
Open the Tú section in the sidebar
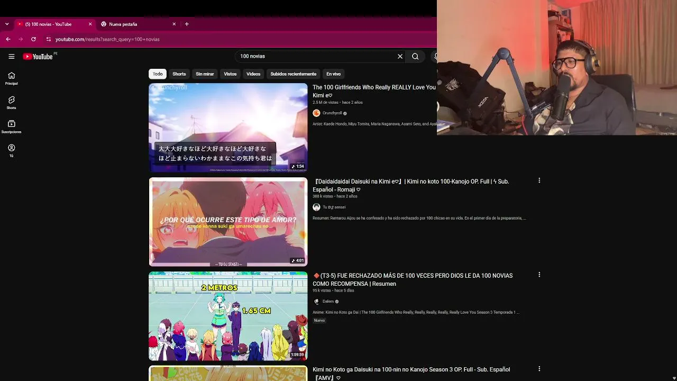(x=11, y=151)
